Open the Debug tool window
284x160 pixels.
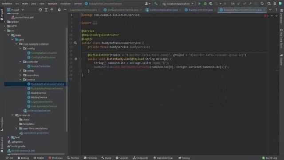23,158
